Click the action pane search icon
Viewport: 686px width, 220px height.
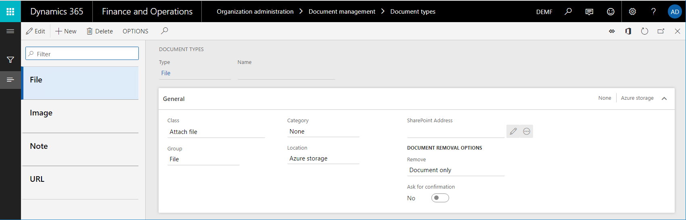coord(164,31)
